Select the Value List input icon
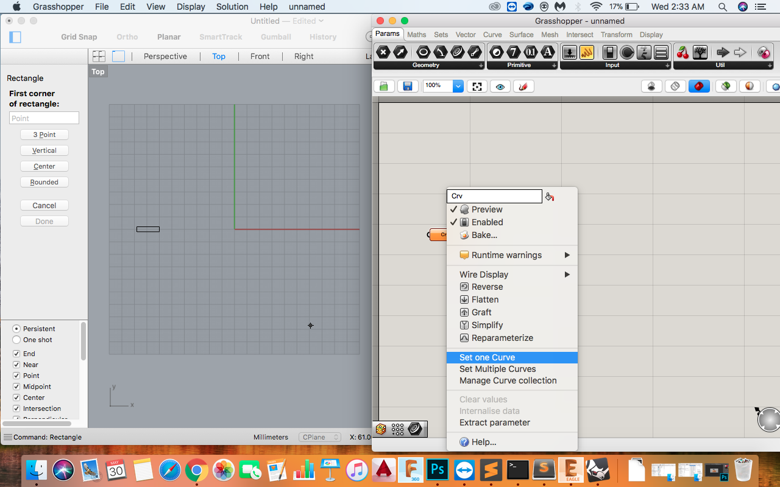This screenshot has height=487, width=780. tap(661, 52)
